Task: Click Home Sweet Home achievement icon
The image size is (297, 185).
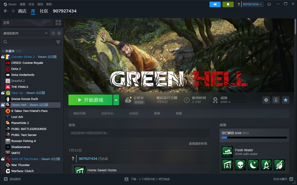Action: pos(80,170)
